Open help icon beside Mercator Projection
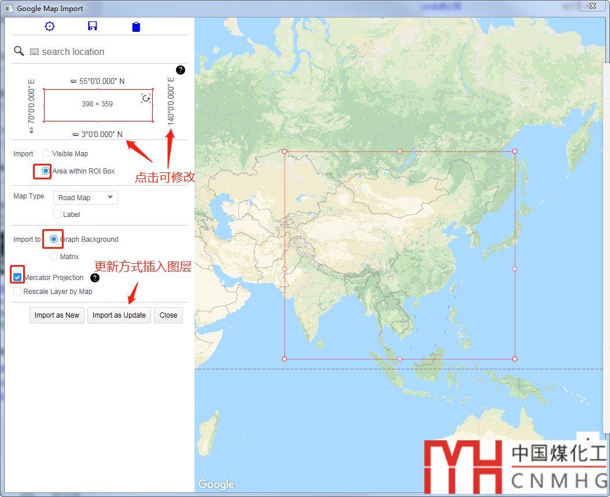 95,278
